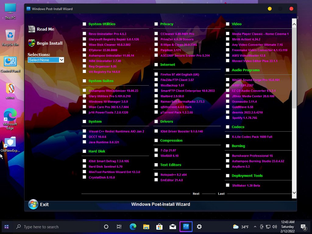The width and height of the screenshot is (312, 234).
Task: Tick the AnyBurn 5.3 checkbox
Action: tap(228, 166)
